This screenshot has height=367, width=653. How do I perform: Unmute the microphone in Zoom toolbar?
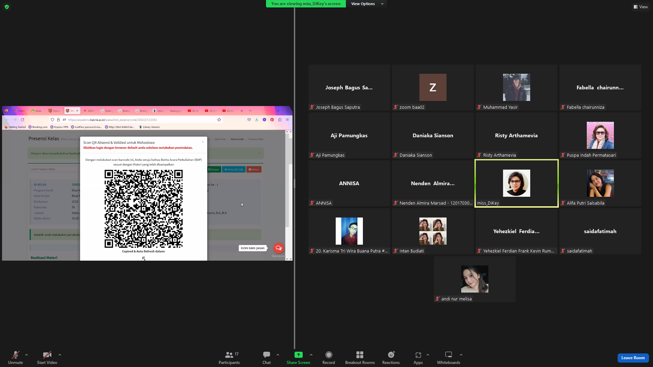coord(15,357)
